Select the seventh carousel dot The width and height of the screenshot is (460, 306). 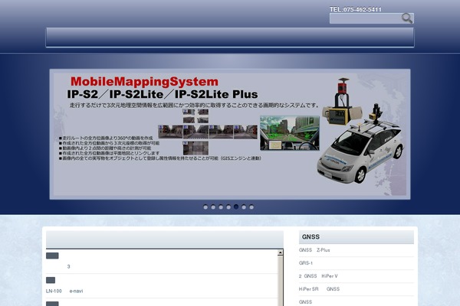(x=251, y=207)
